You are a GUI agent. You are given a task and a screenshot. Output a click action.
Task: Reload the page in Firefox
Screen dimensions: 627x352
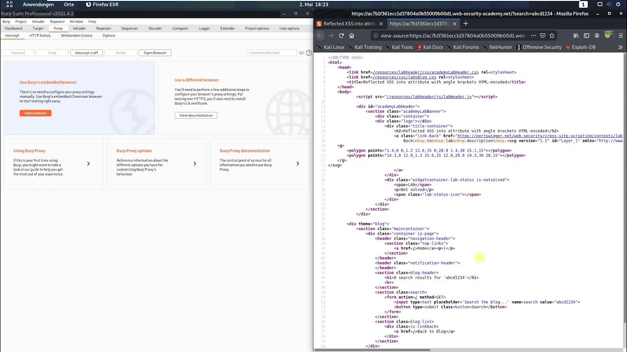(341, 35)
